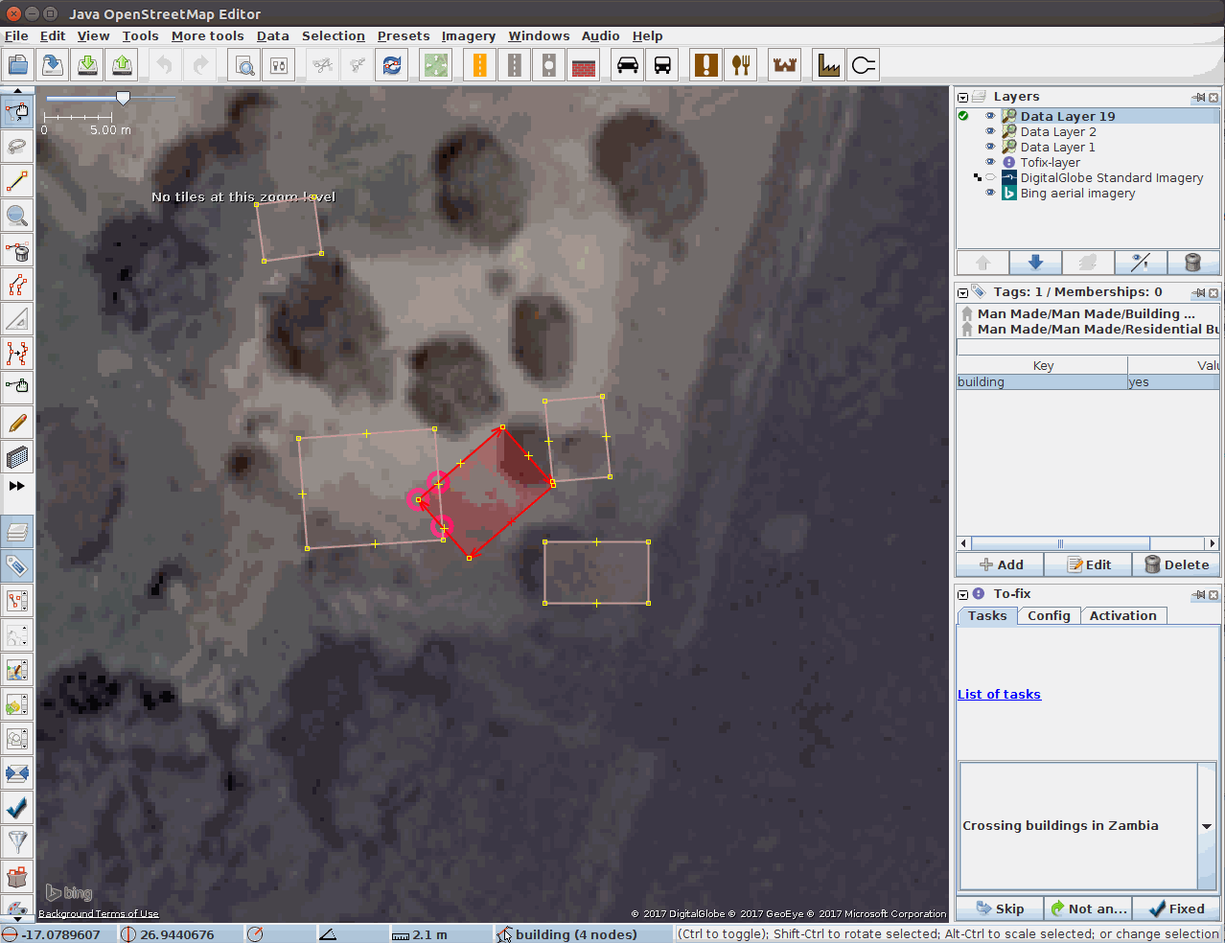Click the green active layer checkmark for Data Layer 19

pyautogui.click(x=963, y=116)
